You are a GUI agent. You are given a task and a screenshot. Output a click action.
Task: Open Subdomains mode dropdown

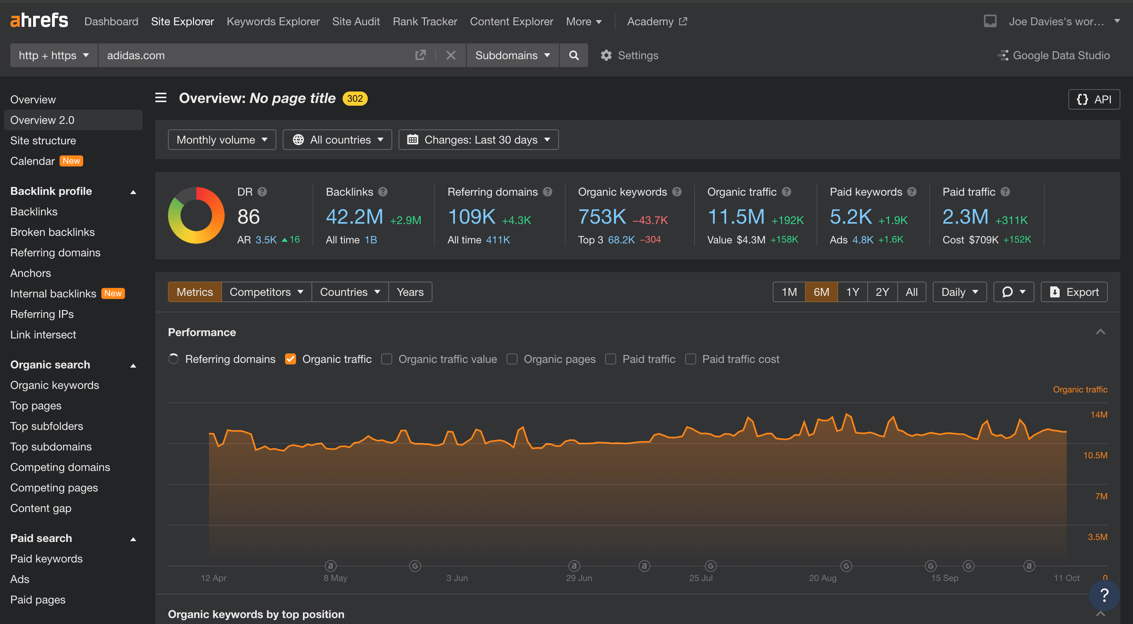(512, 55)
